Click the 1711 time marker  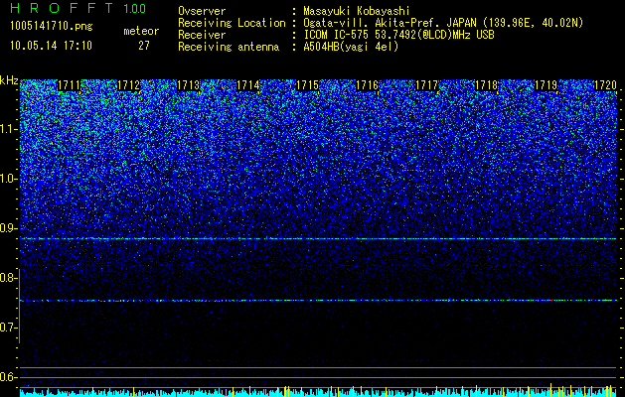(x=69, y=85)
